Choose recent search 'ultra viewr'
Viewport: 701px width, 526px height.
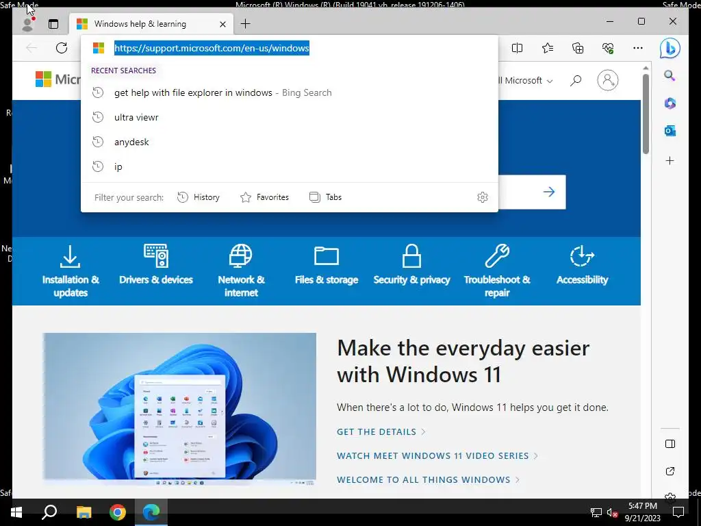(290, 117)
